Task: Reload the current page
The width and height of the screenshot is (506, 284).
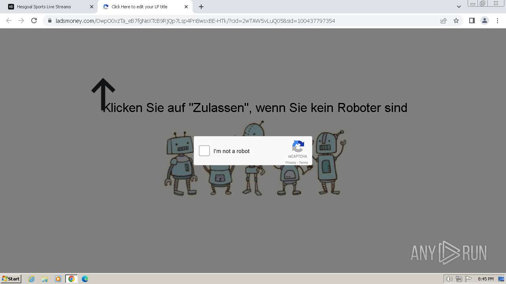Action: tap(34, 21)
